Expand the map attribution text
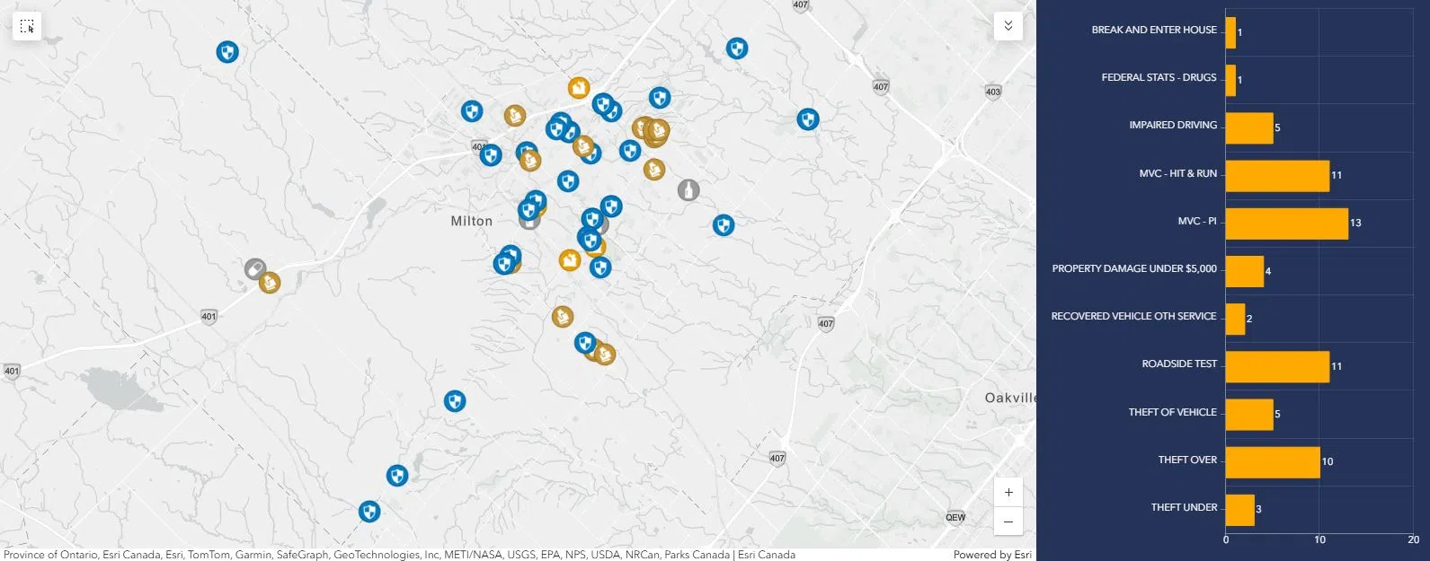 click(399, 555)
